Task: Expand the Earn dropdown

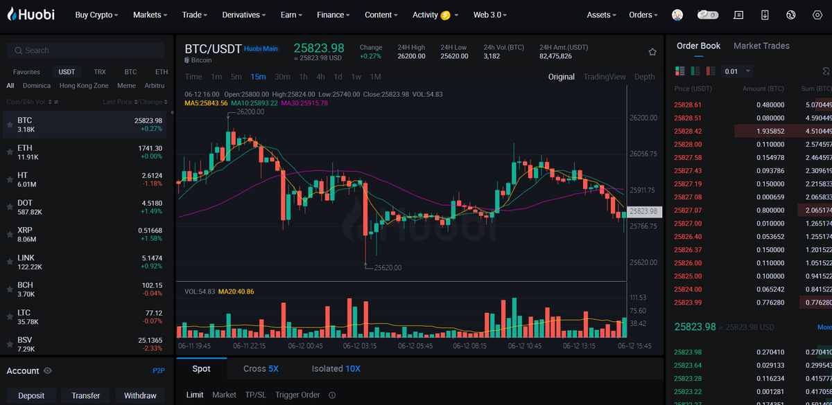Action: [x=291, y=15]
